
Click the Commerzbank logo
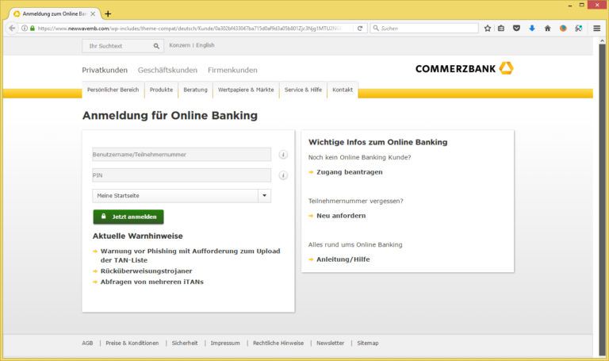(465, 68)
